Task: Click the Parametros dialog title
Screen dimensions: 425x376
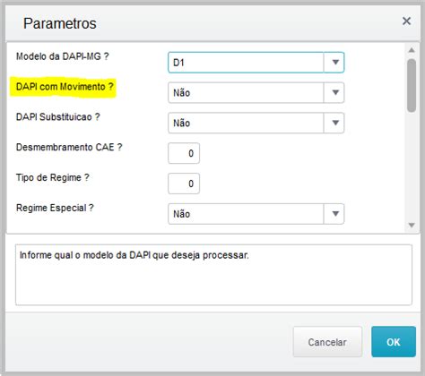Action: coord(60,23)
